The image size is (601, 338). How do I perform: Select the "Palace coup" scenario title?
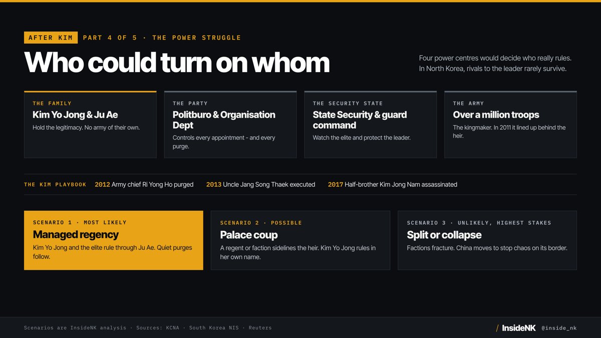click(248, 235)
